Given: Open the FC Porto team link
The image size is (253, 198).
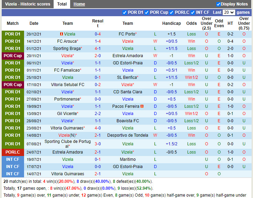Looking at the screenshot, I should tap(128, 34).
